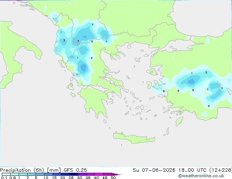Click the 'Precipitation (6h) [mm]' title text

click(30, 170)
